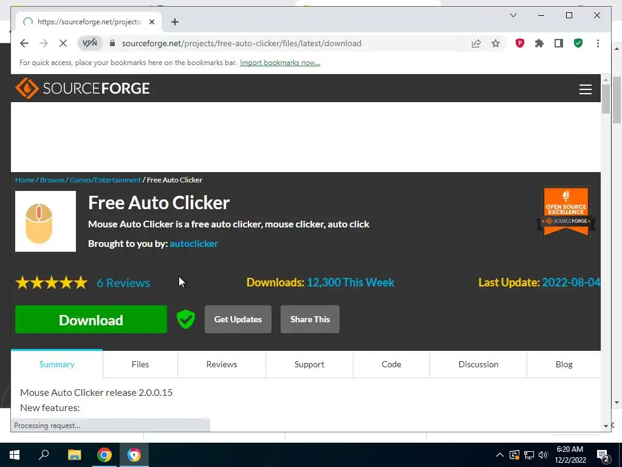This screenshot has height=467, width=622.
Task: Open File Explorer from the taskbar
Action: 74,455
